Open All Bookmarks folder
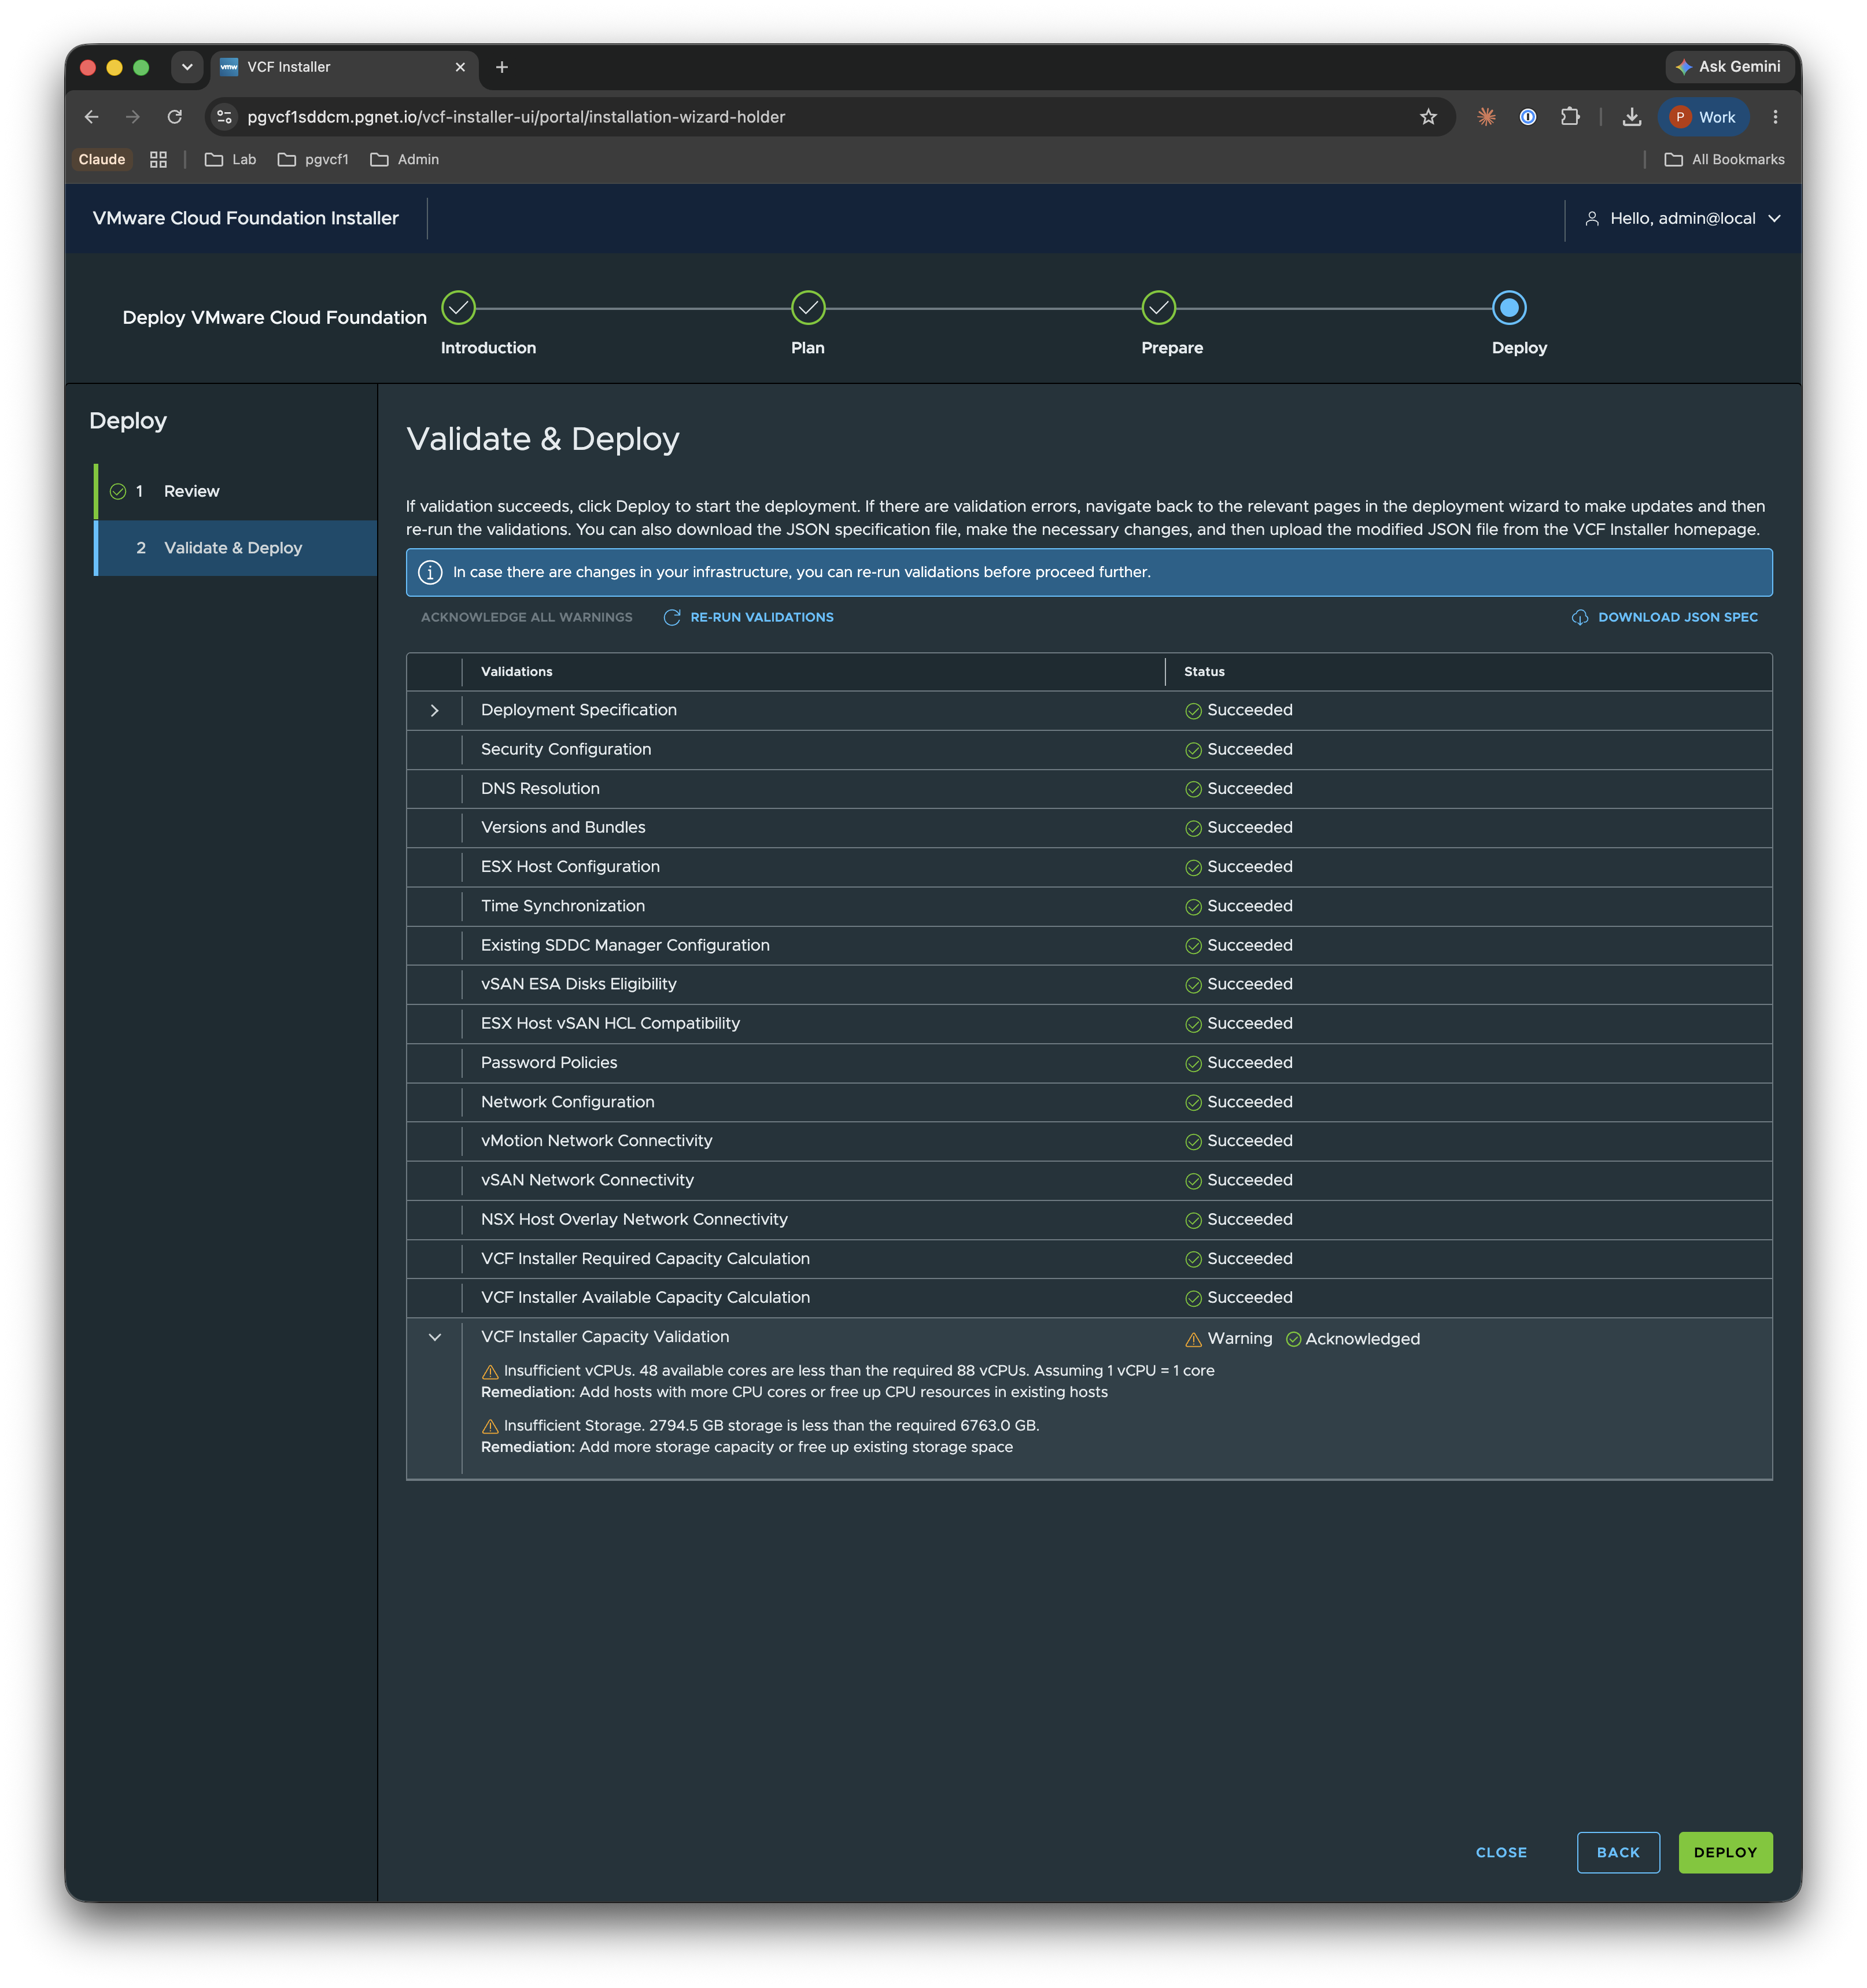Screen dimensions: 1867x1988 (x=1724, y=160)
